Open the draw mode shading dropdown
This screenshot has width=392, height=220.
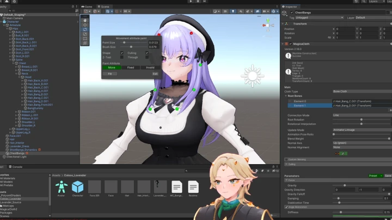click(216, 11)
